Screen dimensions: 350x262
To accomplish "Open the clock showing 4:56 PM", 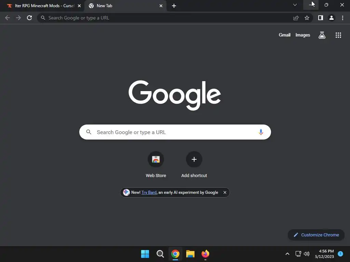I will click(324, 254).
